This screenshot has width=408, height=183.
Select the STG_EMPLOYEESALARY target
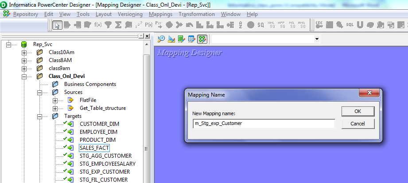pos(108,164)
